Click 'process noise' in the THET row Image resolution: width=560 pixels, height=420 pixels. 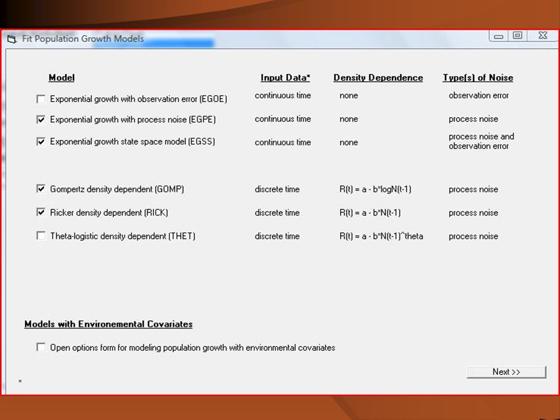coord(473,236)
